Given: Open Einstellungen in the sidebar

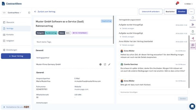Looking at the screenshot, I should click(16, 50).
